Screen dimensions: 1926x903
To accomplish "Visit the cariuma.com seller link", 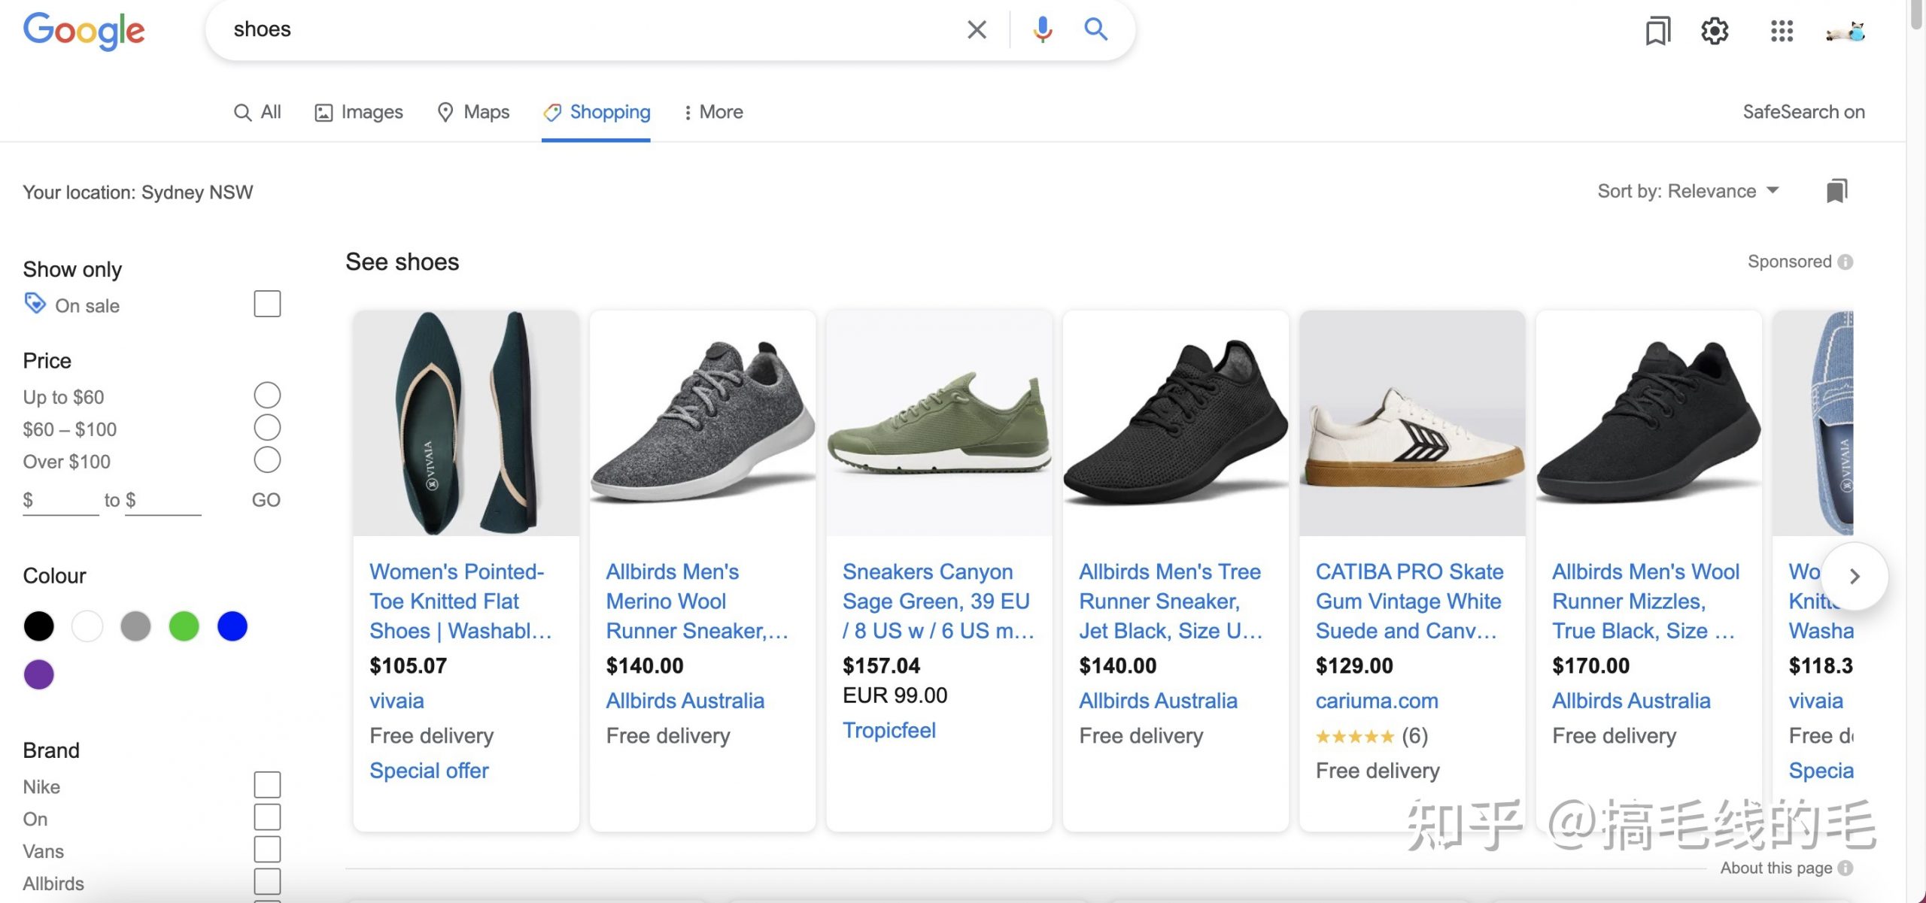I will tap(1376, 701).
